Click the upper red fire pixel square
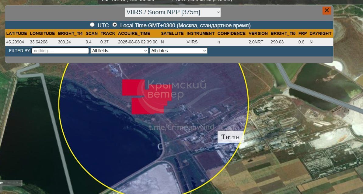363x194 pixels. click(133, 87)
